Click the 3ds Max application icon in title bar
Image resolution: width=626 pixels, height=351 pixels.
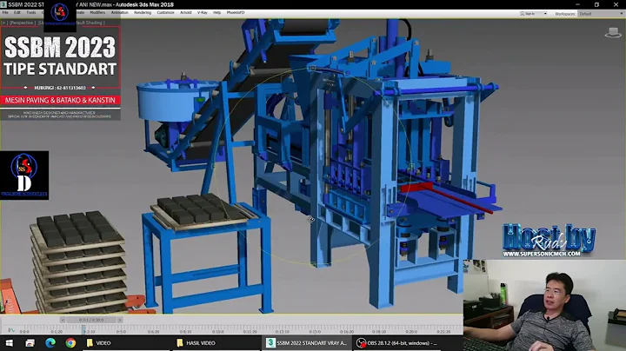(x=3, y=4)
